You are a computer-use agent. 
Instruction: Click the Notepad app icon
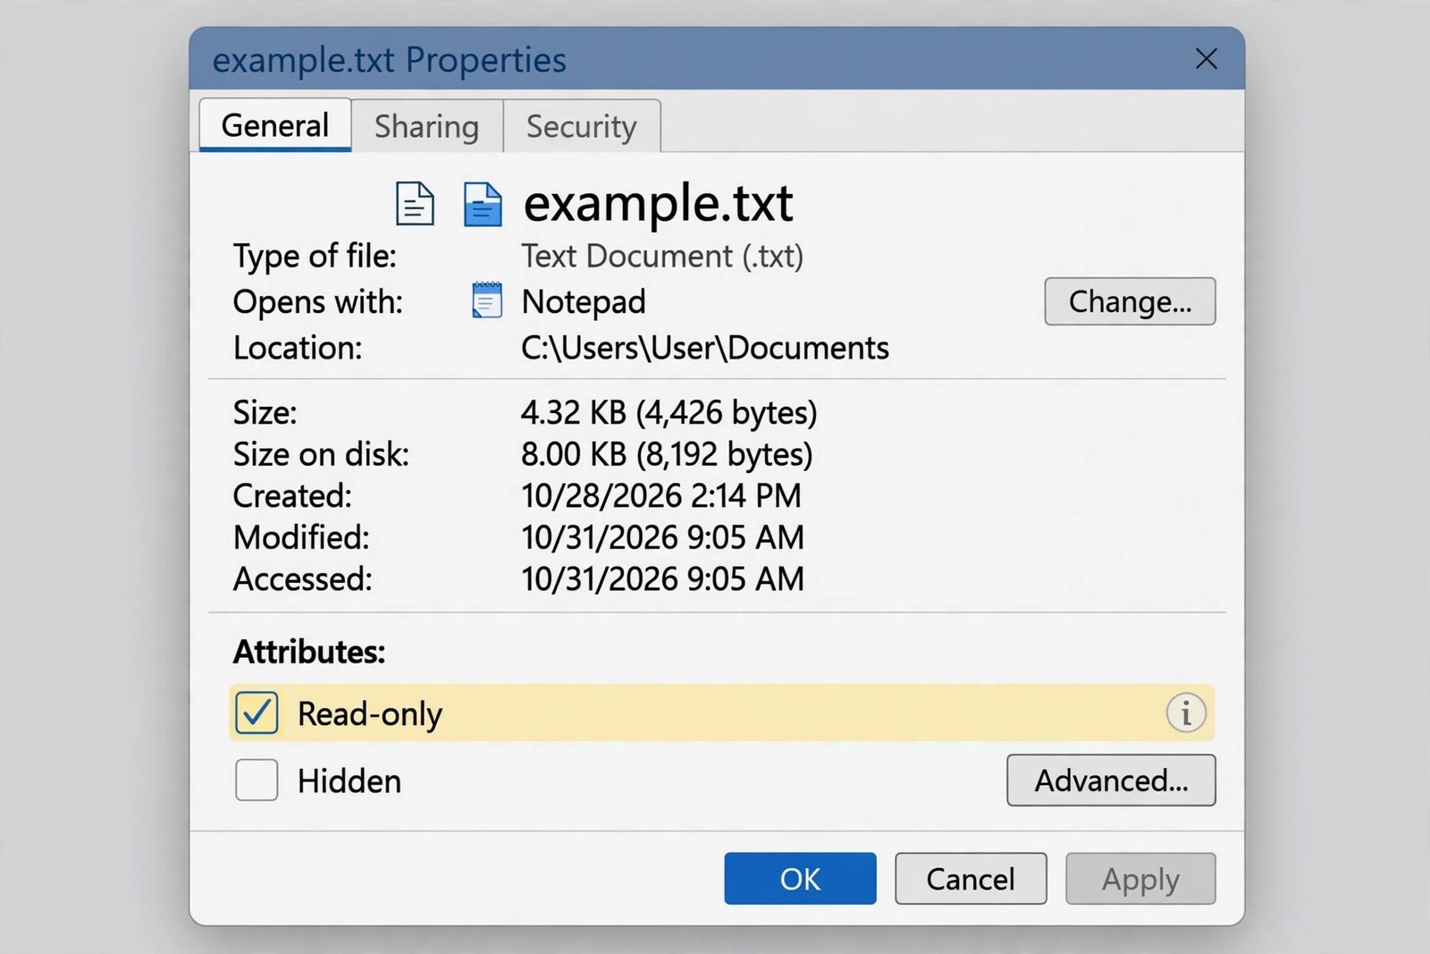(x=487, y=300)
